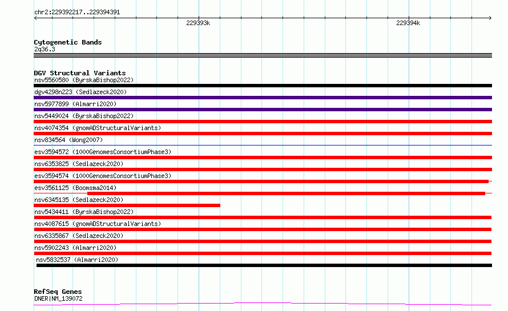Click the 2q36.3 band label
Viewport: 508px width, 311px height.
coord(45,49)
